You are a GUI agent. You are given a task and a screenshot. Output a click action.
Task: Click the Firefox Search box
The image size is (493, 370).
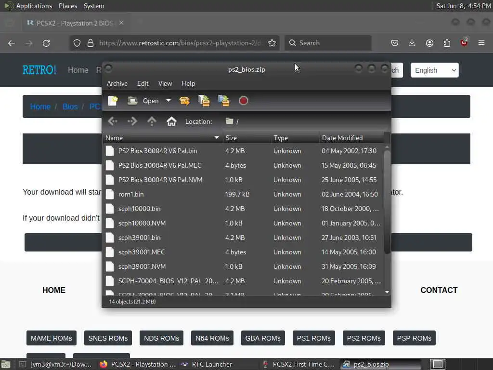pyautogui.click(x=328, y=43)
